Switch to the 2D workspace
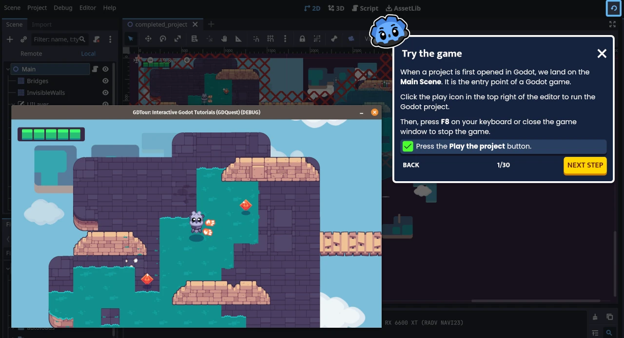The width and height of the screenshot is (624, 338). click(x=312, y=8)
